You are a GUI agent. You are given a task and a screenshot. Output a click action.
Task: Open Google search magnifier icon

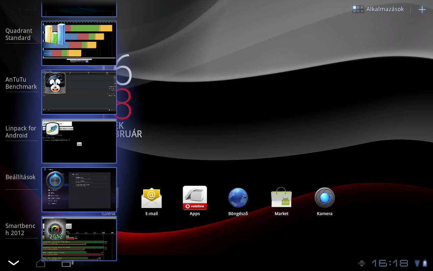click(11, 9)
